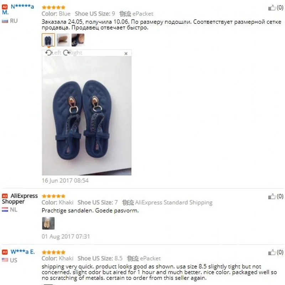
Task: Open the khaki sandals thumbnail from NL reviewer
Action: (x=48, y=223)
